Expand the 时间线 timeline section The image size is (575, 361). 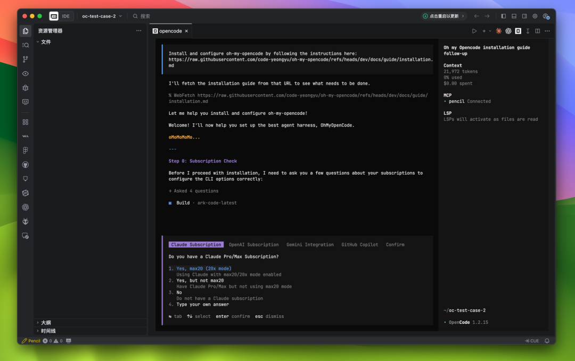pyautogui.click(x=91, y=331)
